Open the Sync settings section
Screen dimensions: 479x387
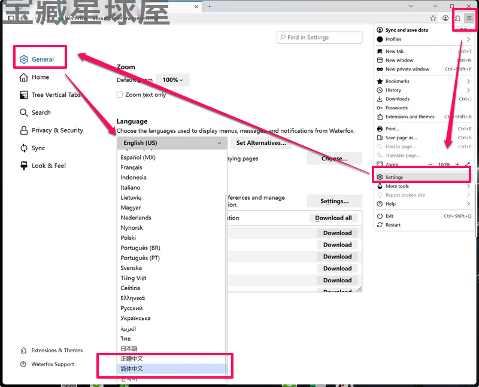click(x=32, y=148)
